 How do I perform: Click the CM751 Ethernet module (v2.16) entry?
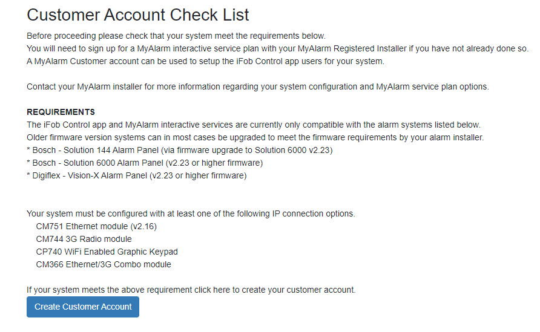96,226
